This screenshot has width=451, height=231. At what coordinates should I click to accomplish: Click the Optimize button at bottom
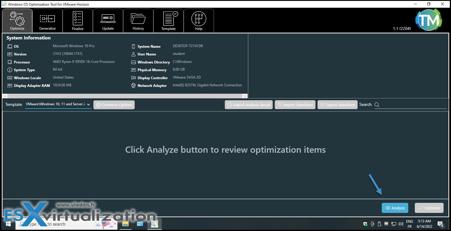(429, 208)
